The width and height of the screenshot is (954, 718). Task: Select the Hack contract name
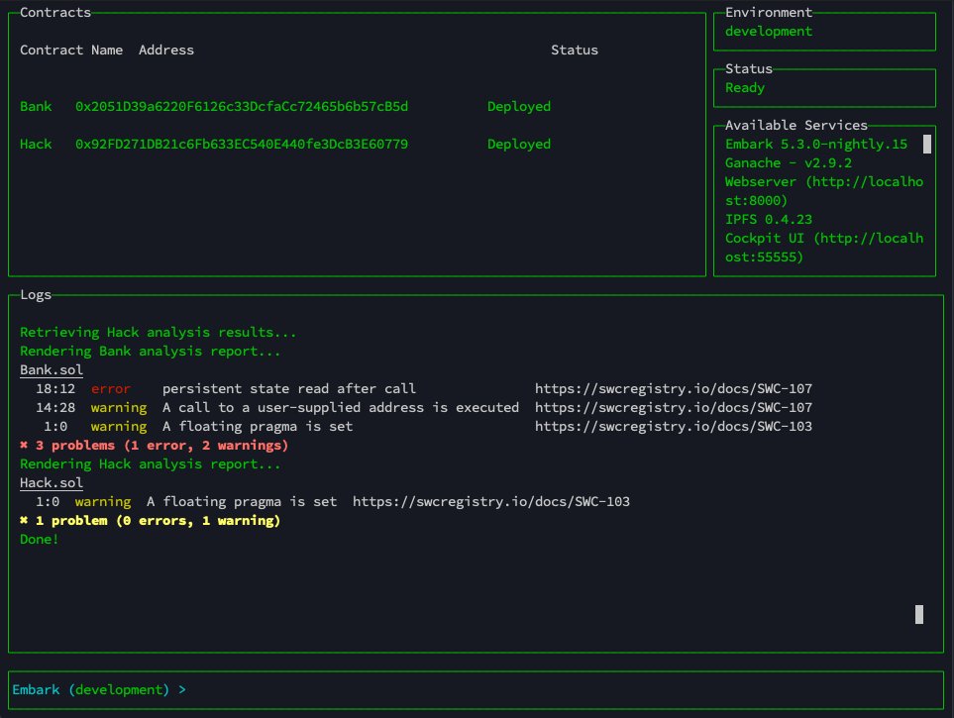(36, 145)
